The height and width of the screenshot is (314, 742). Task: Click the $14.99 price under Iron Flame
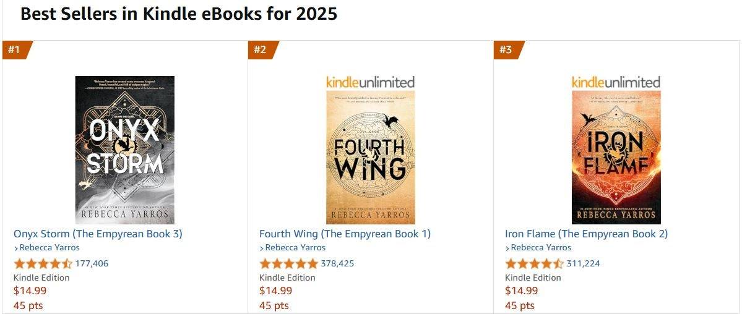521,291
